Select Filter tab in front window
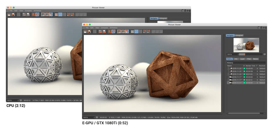 pyautogui.click(x=249, y=59)
